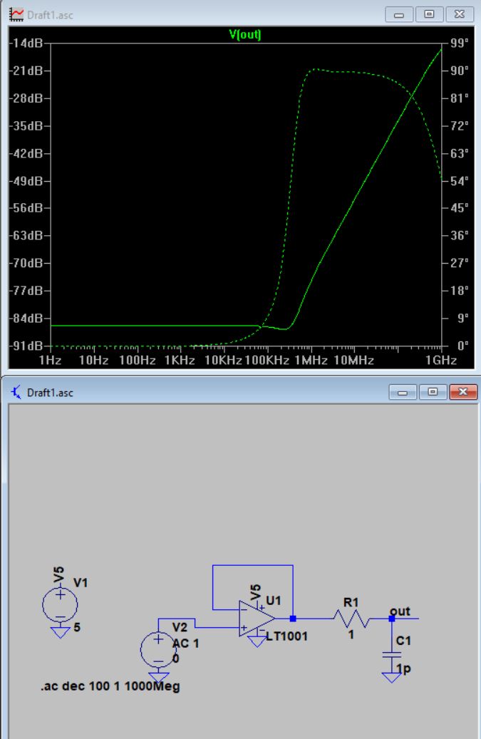Click the ground symbol under source V1
This screenshot has height=739, width=481.
(60, 633)
